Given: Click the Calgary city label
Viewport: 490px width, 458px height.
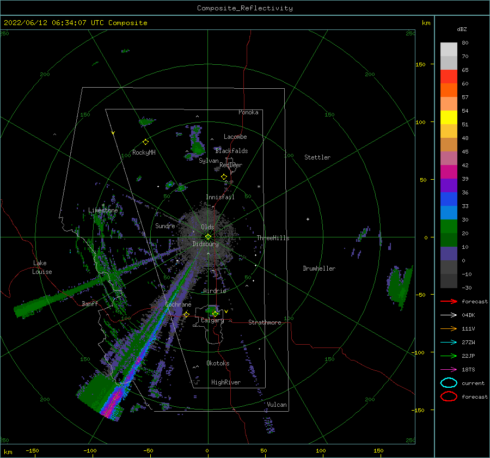Looking at the screenshot, I should tap(212, 320).
